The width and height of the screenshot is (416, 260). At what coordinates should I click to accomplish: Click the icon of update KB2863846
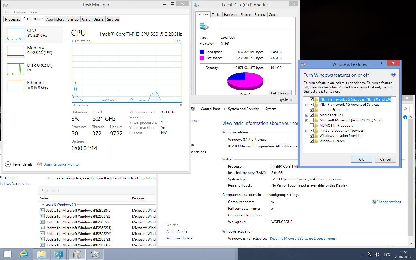(42, 210)
